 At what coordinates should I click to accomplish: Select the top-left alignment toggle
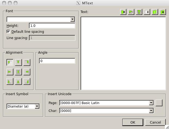pyautogui.click(x=10, y=62)
